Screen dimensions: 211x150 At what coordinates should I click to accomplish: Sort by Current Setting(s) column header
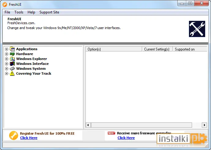pyautogui.click(x=157, y=49)
